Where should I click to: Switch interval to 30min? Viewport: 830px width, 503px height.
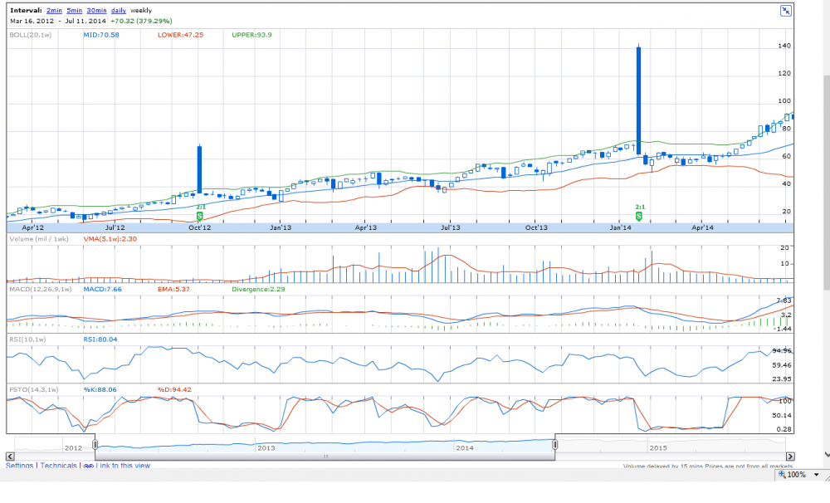pyautogui.click(x=96, y=10)
